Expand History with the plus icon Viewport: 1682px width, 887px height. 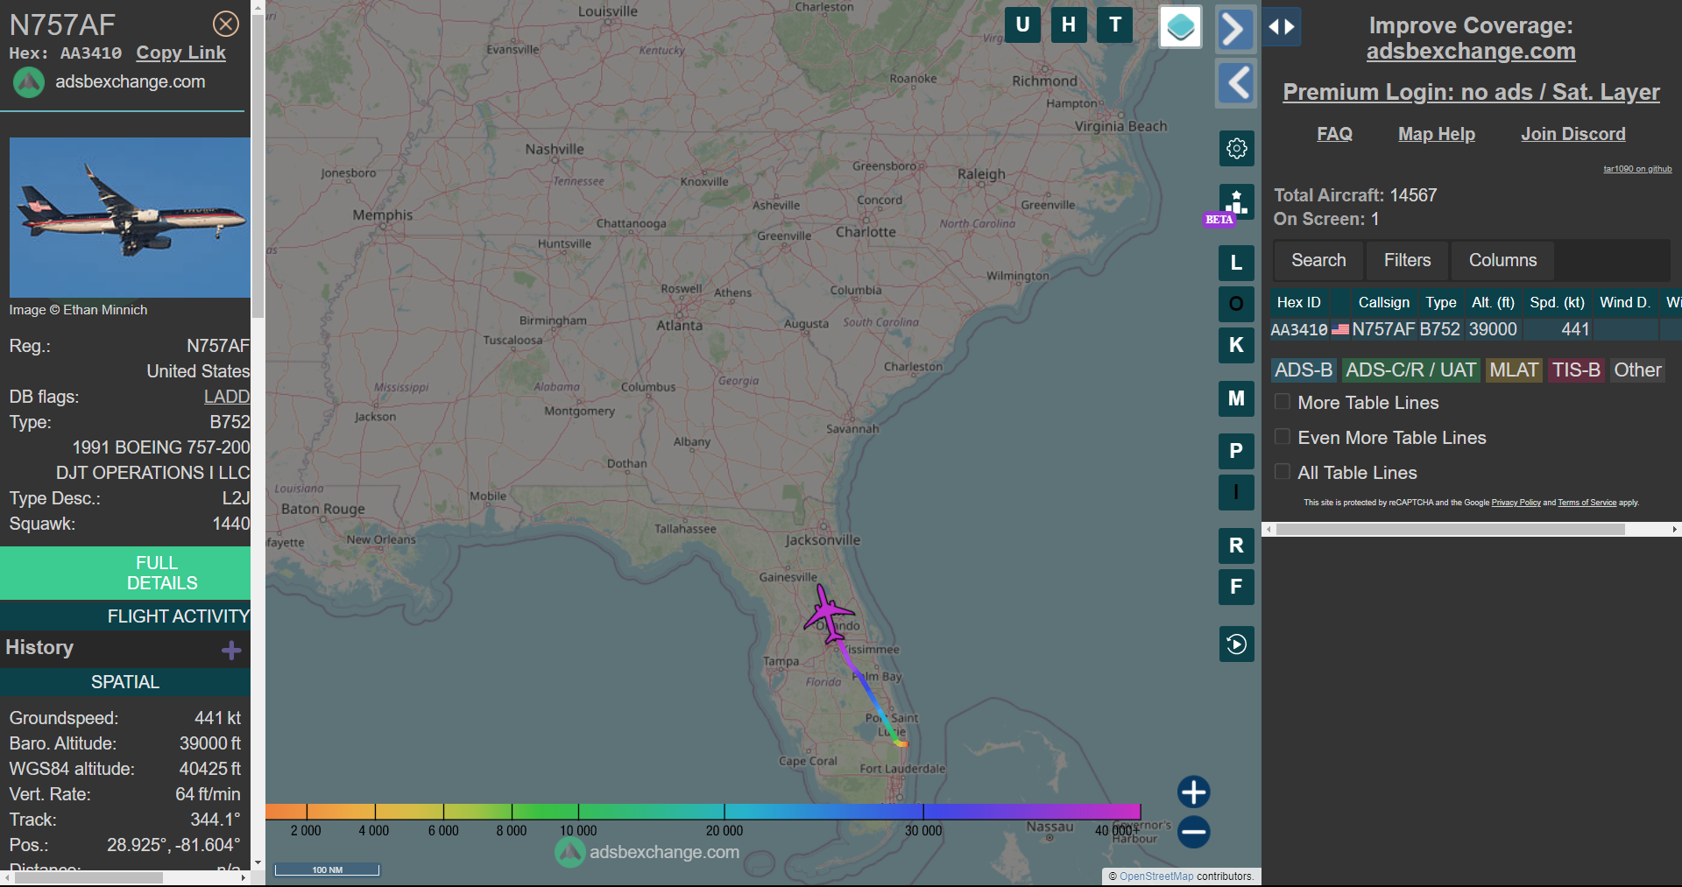[x=231, y=650]
